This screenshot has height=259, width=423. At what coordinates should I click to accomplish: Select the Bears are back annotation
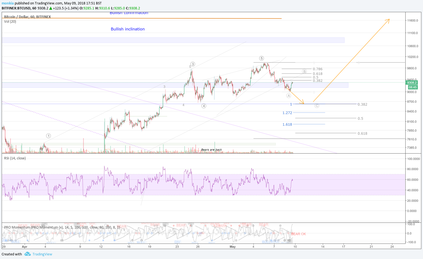tap(212, 150)
